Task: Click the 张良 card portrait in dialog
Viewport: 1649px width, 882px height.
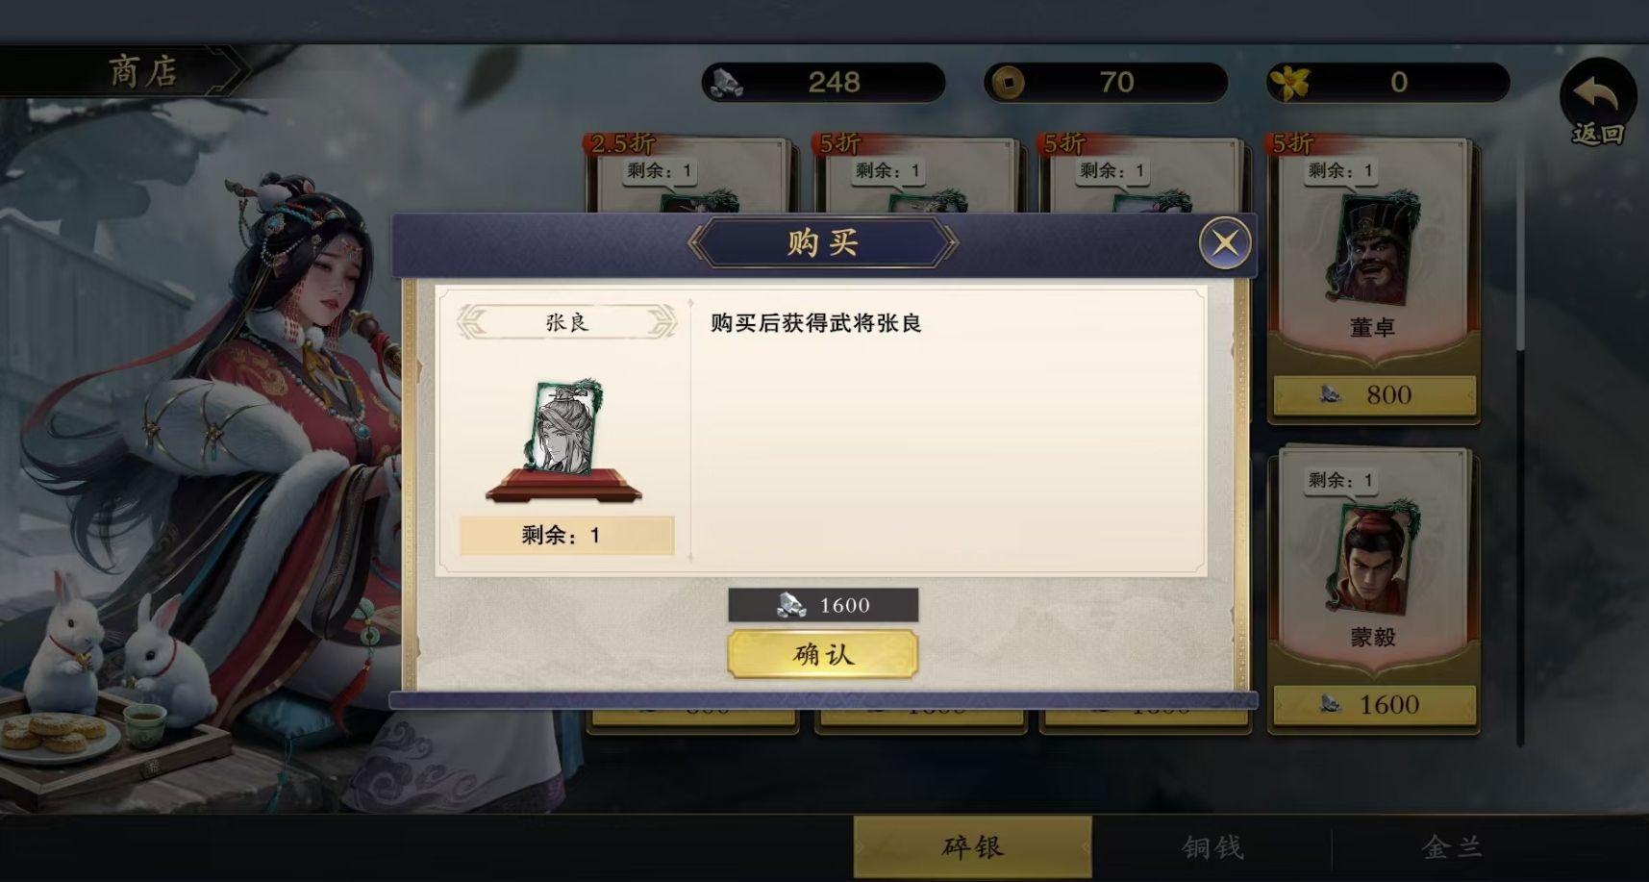Action: pyautogui.click(x=563, y=429)
